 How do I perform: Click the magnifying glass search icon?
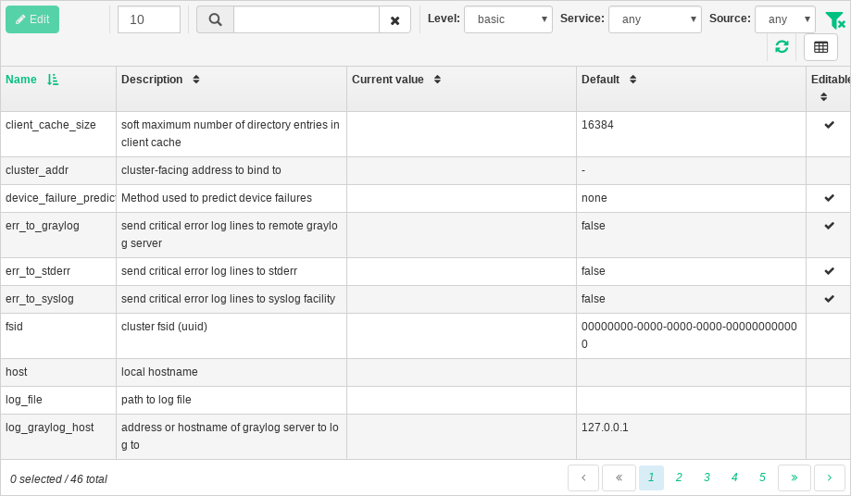215,19
